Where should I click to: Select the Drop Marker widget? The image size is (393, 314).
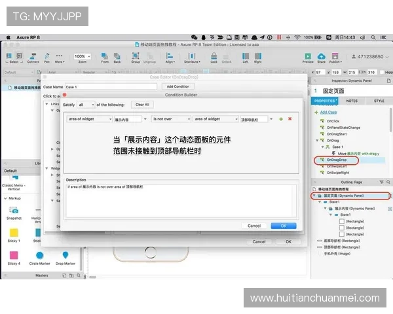point(65,258)
